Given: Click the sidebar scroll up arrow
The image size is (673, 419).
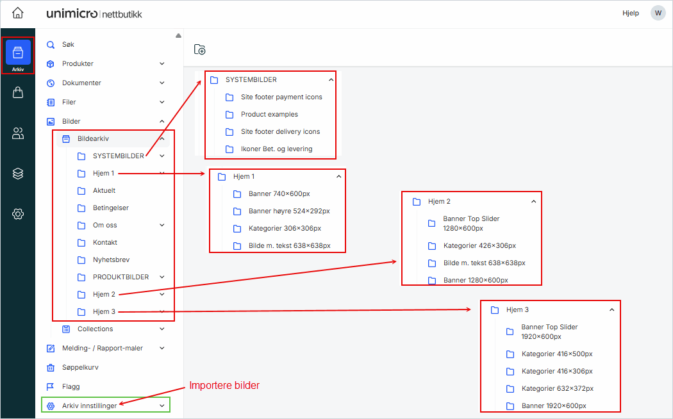Looking at the screenshot, I should pyautogui.click(x=178, y=36).
